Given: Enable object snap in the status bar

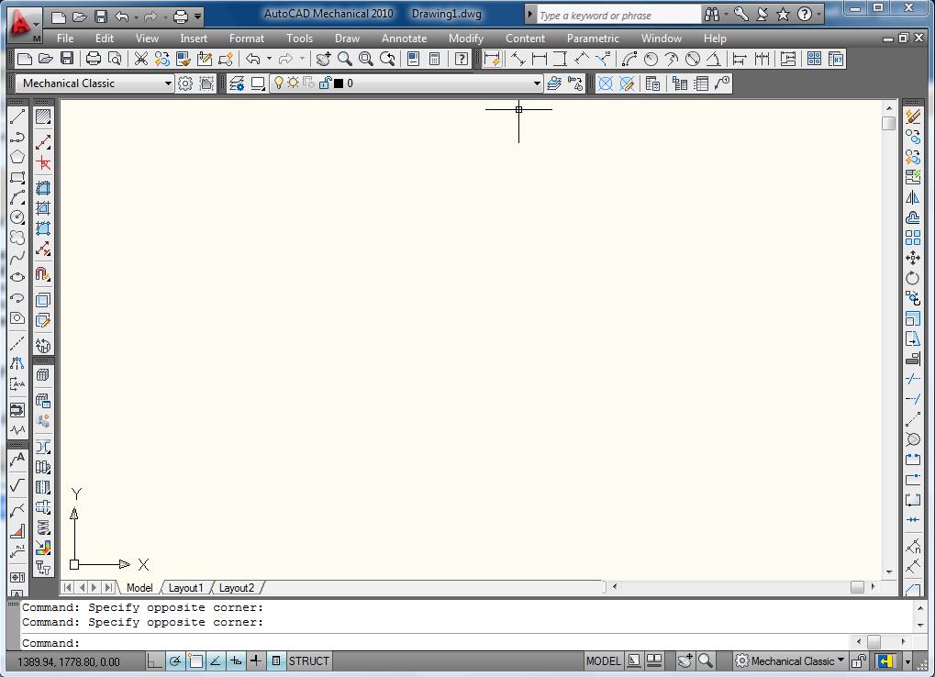Looking at the screenshot, I should tap(195, 661).
